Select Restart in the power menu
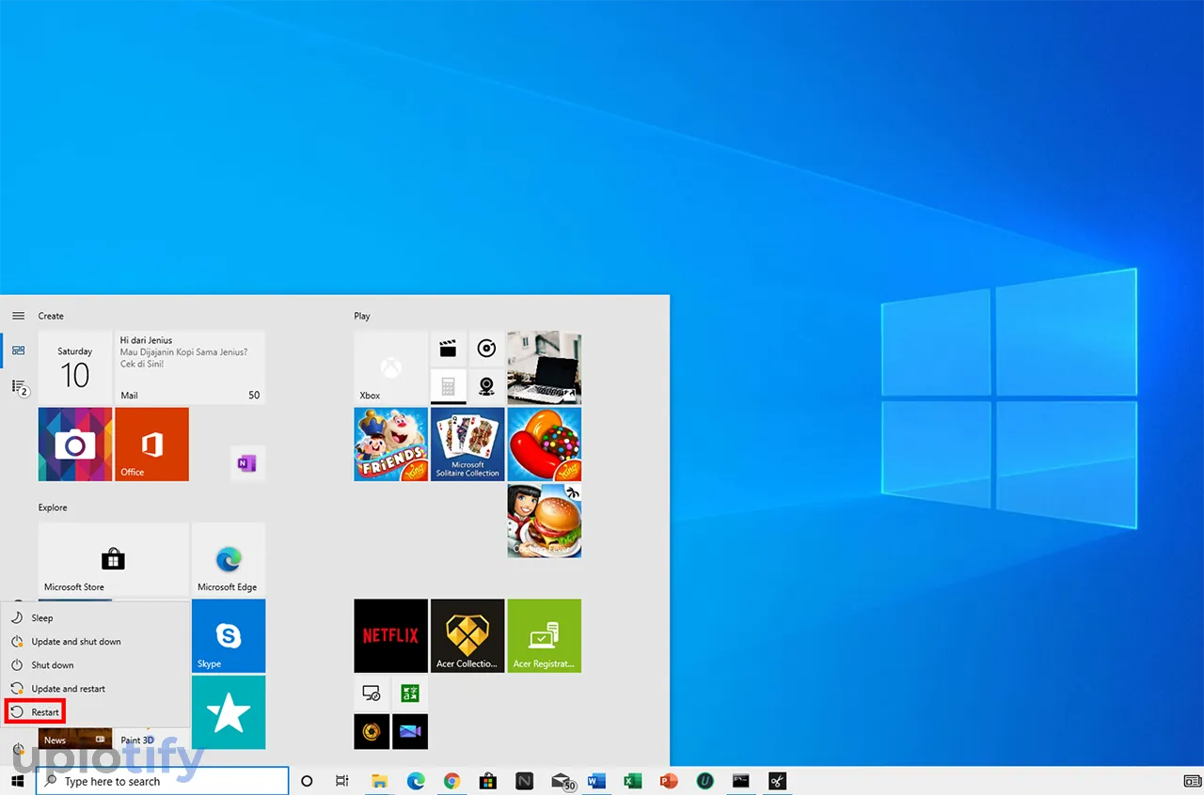The height and width of the screenshot is (795, 1204). coord(36,712)
